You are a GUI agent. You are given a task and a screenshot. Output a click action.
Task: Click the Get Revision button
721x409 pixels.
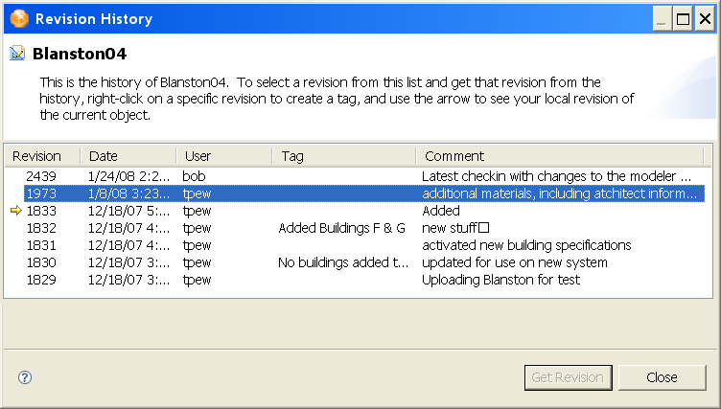pyautogui.click(x=569, y=377)
